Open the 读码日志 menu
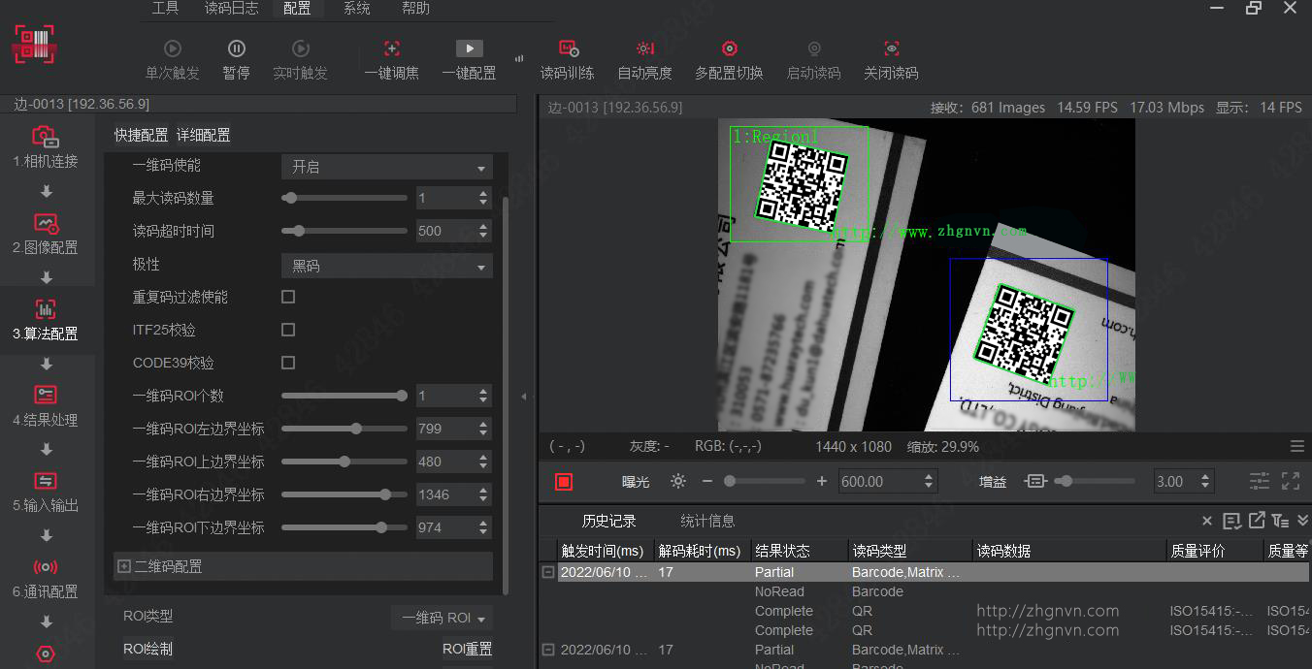The height and width of the screenshot is (669, 1312). click(232, 9)
